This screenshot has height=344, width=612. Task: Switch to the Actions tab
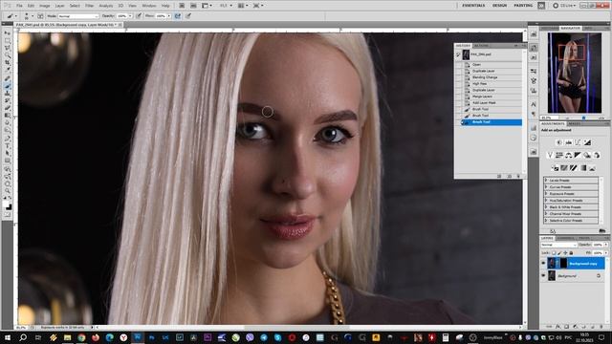coord(481,45)
